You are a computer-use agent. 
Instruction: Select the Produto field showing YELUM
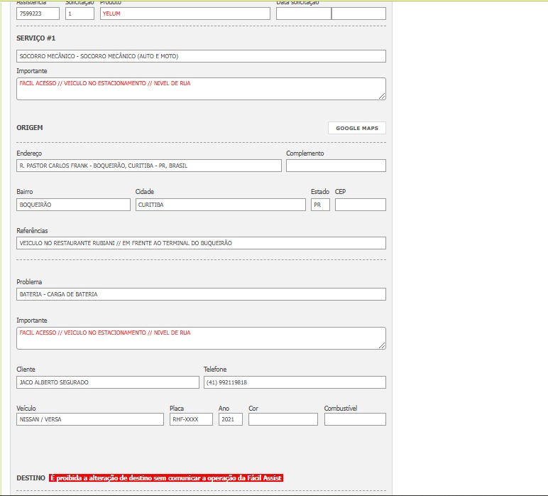(x=185, y=14)
